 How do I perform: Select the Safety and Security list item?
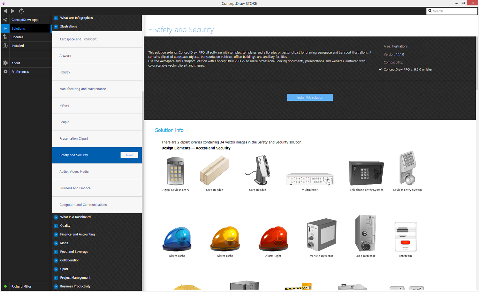pyautogui.click(x=97, y=155)
